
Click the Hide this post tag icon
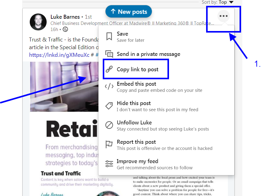(x=109, y=106)
